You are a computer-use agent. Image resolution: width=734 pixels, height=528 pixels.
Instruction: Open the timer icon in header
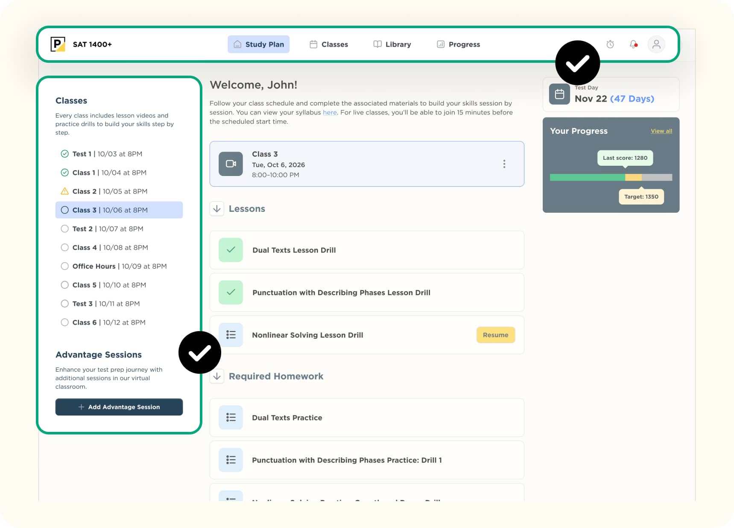(x=610, y=44)
